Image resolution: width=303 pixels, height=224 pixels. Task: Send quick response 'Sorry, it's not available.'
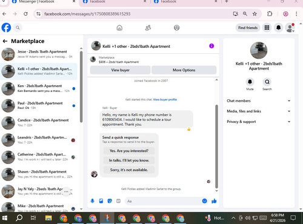click(129, 170)
